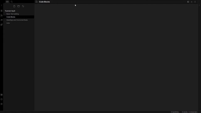Click into the empty note editor area
Viewport: 201px width, 113px height.
tap(116, 57)
